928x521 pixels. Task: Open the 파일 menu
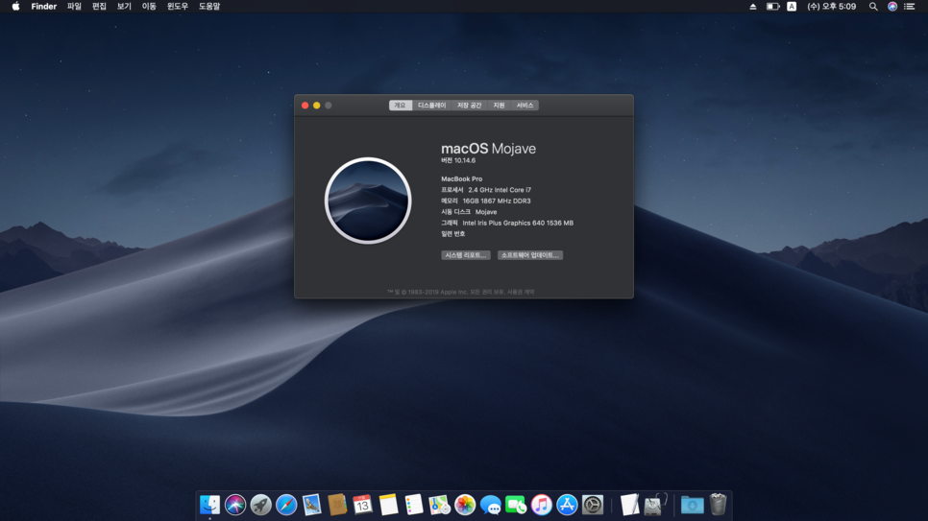(x=74, y=7)
